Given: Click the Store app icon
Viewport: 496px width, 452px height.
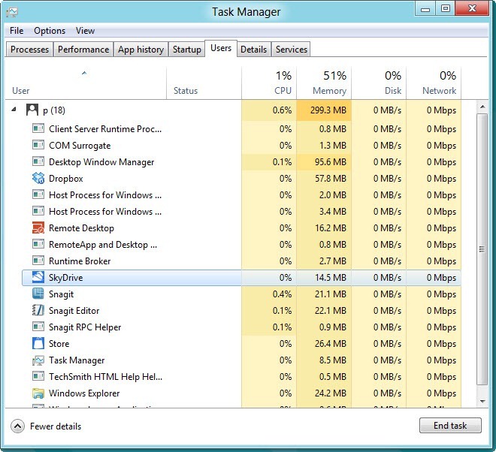Looking at the screenshot, I should (38, 344).
